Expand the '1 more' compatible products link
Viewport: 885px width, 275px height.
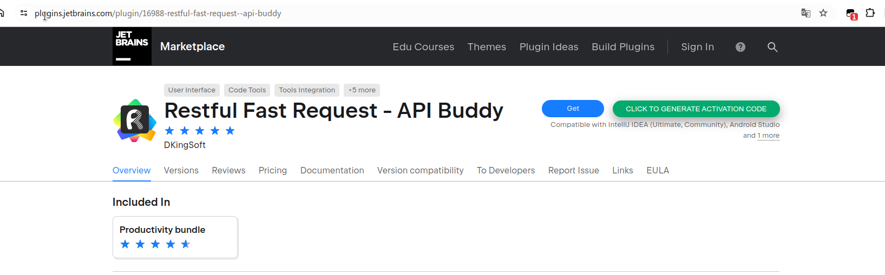point(769,136)
